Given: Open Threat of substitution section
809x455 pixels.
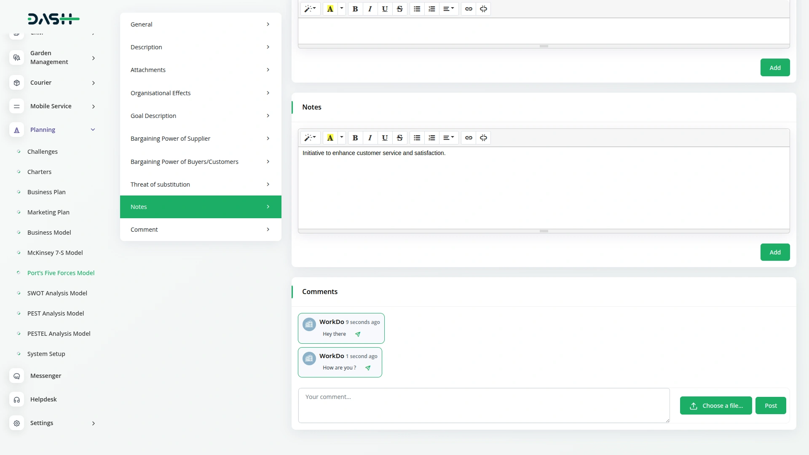Looking at the screenshot, I should [201, 185].
